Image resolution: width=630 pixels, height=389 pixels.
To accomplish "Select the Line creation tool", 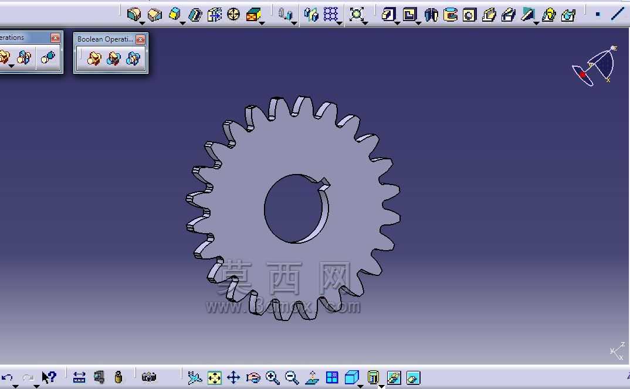I will coord(618,14).
